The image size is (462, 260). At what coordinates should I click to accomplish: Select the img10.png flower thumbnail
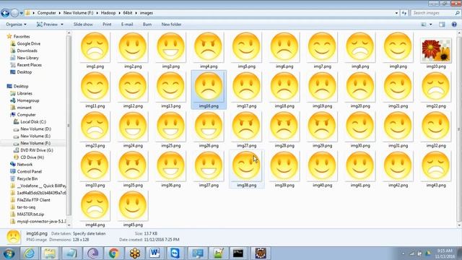tap(436, 50)
